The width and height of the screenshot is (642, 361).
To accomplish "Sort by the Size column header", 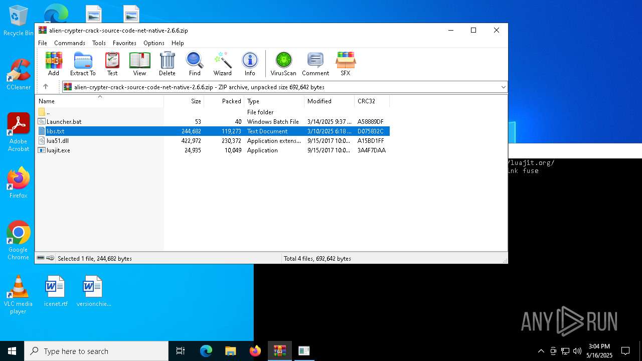I will [x=184, y=101].
